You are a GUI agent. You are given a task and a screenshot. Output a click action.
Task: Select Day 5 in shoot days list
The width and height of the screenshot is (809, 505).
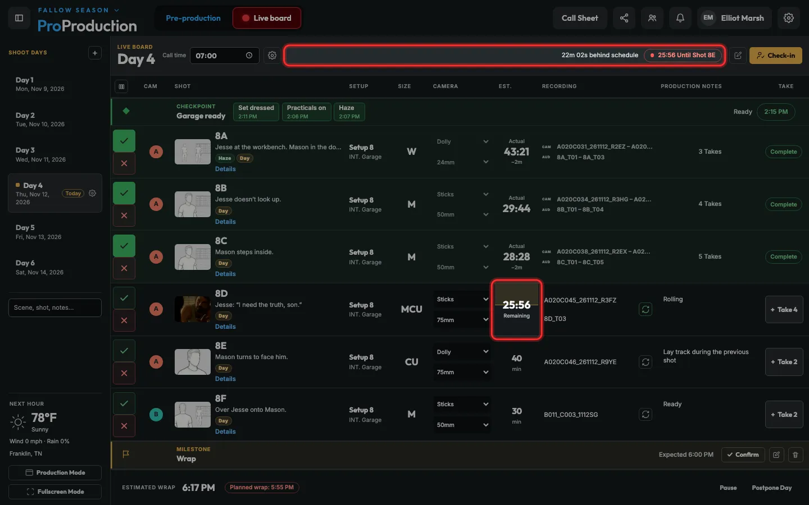tap(55, 232)
